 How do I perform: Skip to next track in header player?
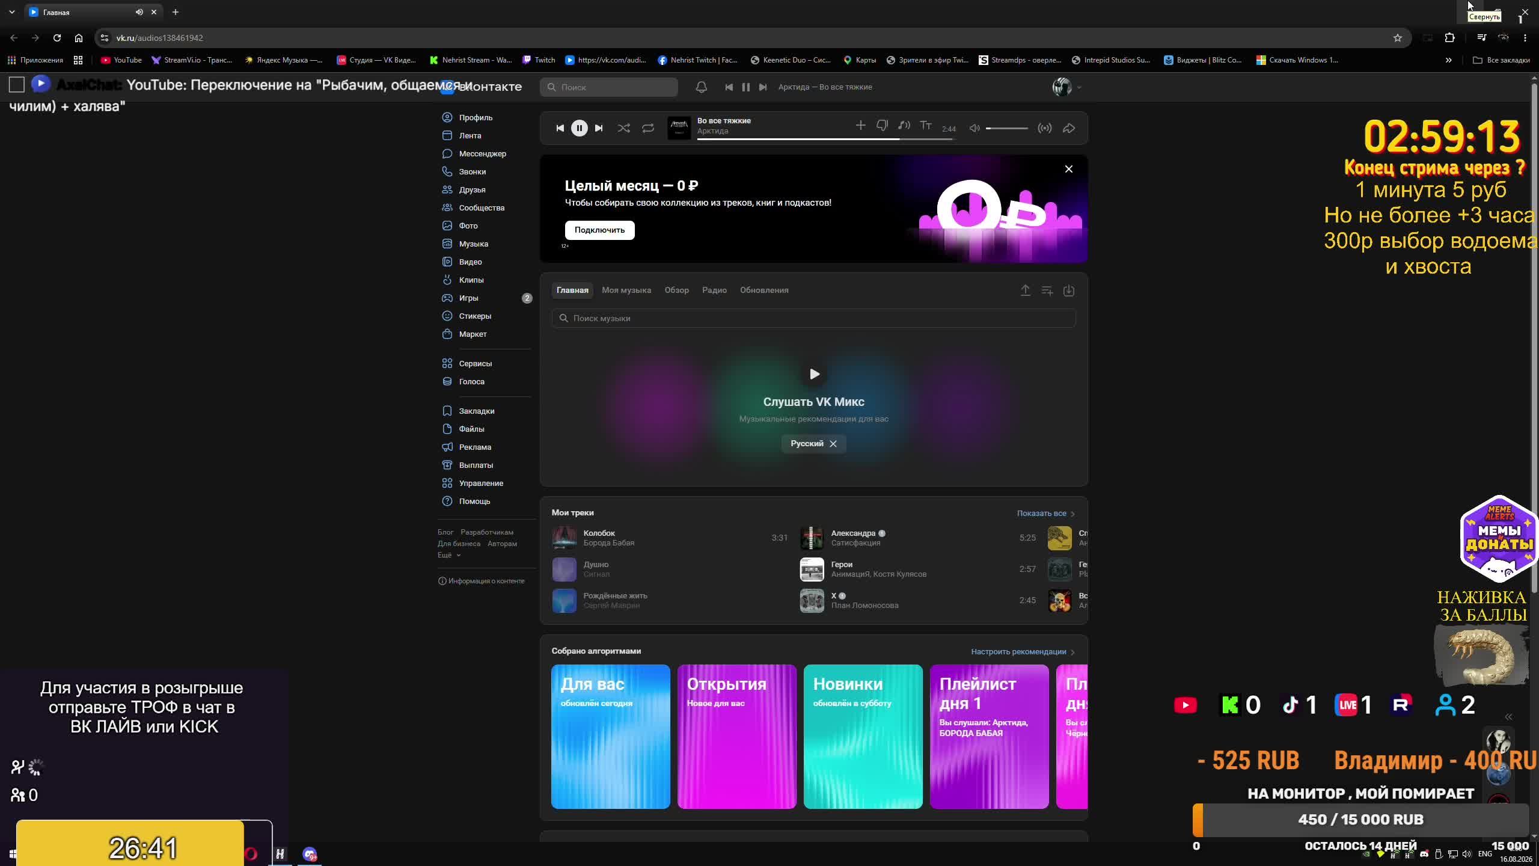point(763,87)
